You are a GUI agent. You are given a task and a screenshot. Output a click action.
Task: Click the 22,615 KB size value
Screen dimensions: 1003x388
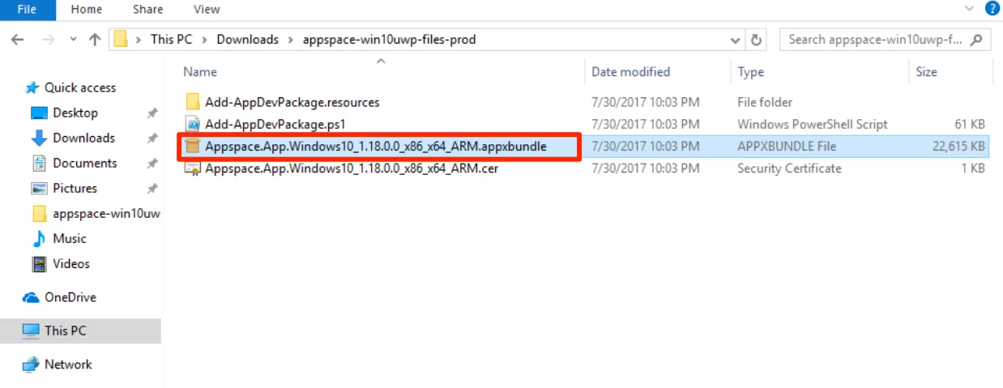click(959, 147)
